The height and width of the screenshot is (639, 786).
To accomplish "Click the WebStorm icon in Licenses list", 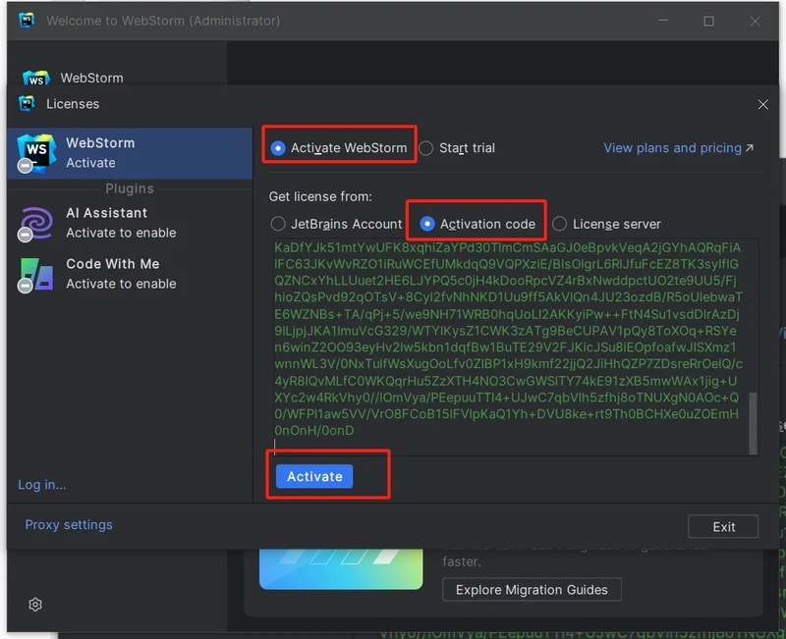I will click(x=37, y=152).
